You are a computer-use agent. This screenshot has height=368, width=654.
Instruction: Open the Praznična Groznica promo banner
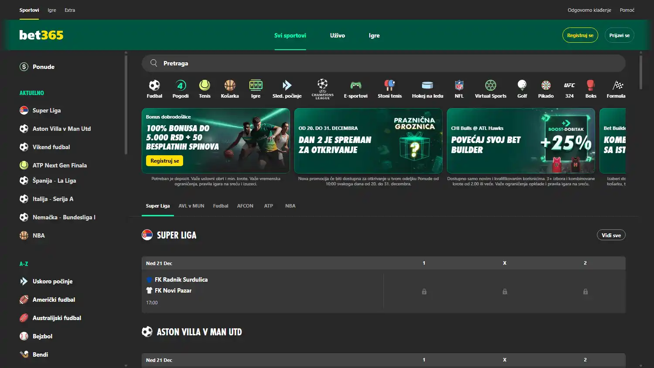pyautogui.click(x=368, y=141)
